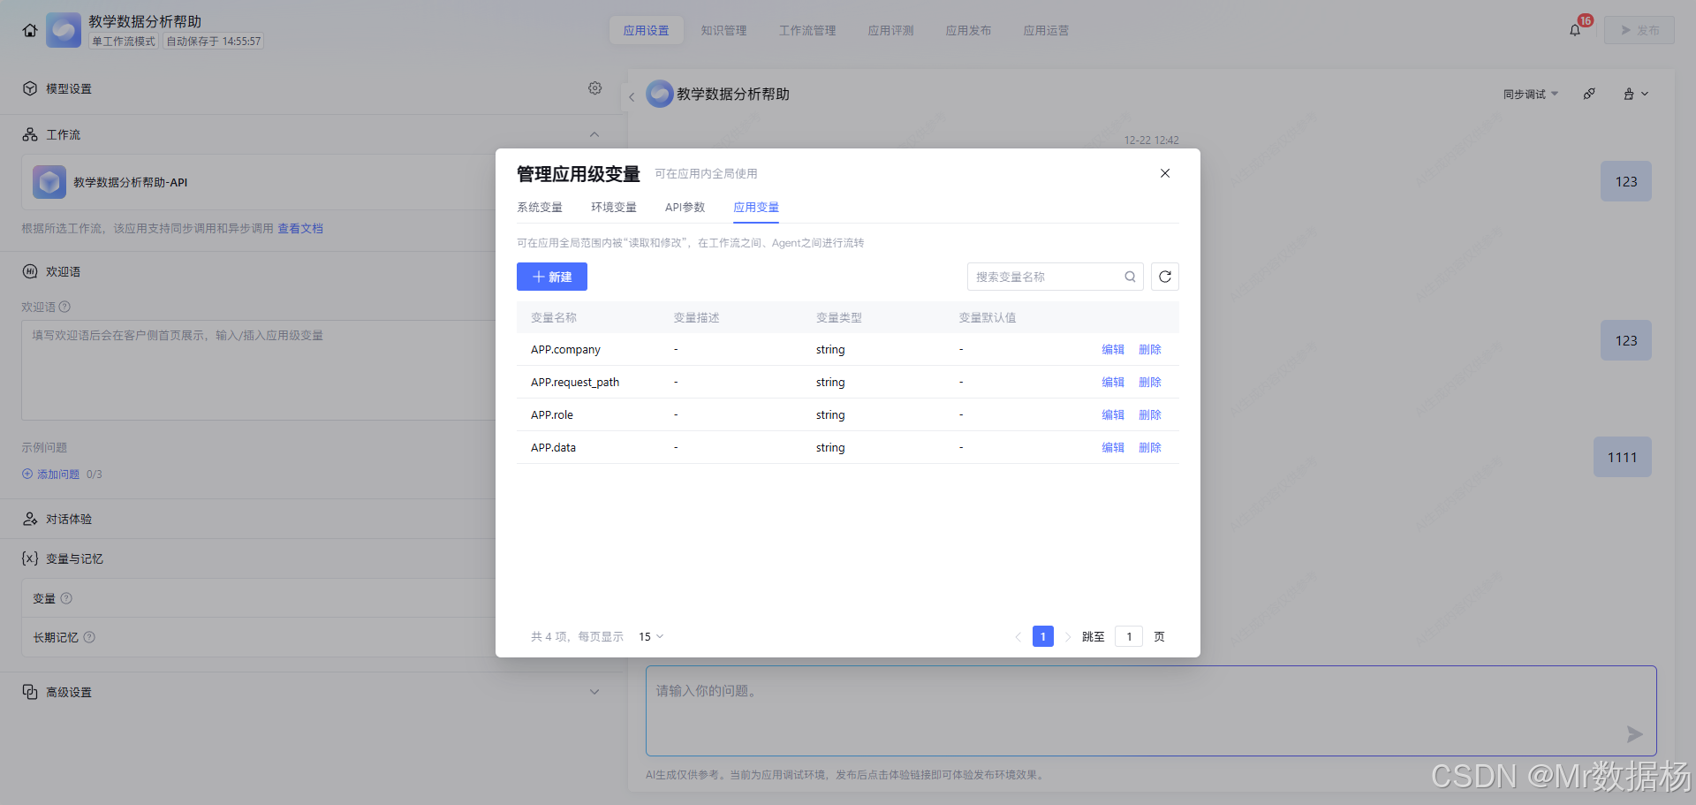The height and width of the screenshot is (805, 1696).
Task: Click the 新建 button to create variable
Action: click(551, 277)
